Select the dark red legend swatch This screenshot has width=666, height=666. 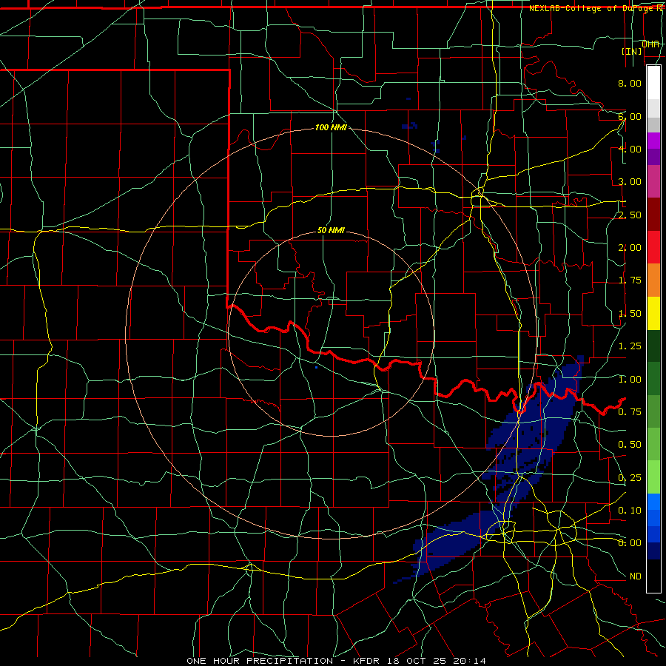653,215
